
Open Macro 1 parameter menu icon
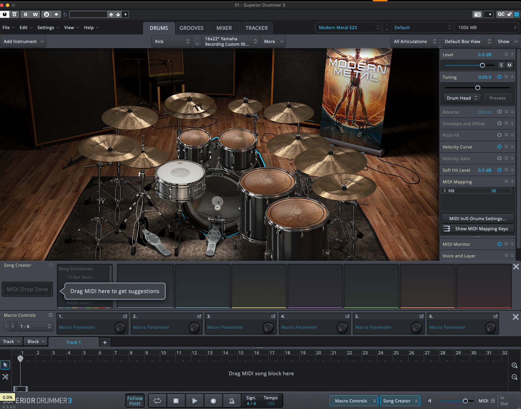(x=125, y=316)
